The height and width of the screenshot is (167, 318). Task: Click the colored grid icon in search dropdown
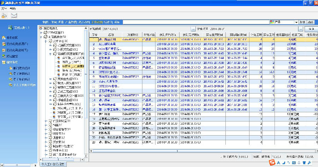click(x=272, y=22)
